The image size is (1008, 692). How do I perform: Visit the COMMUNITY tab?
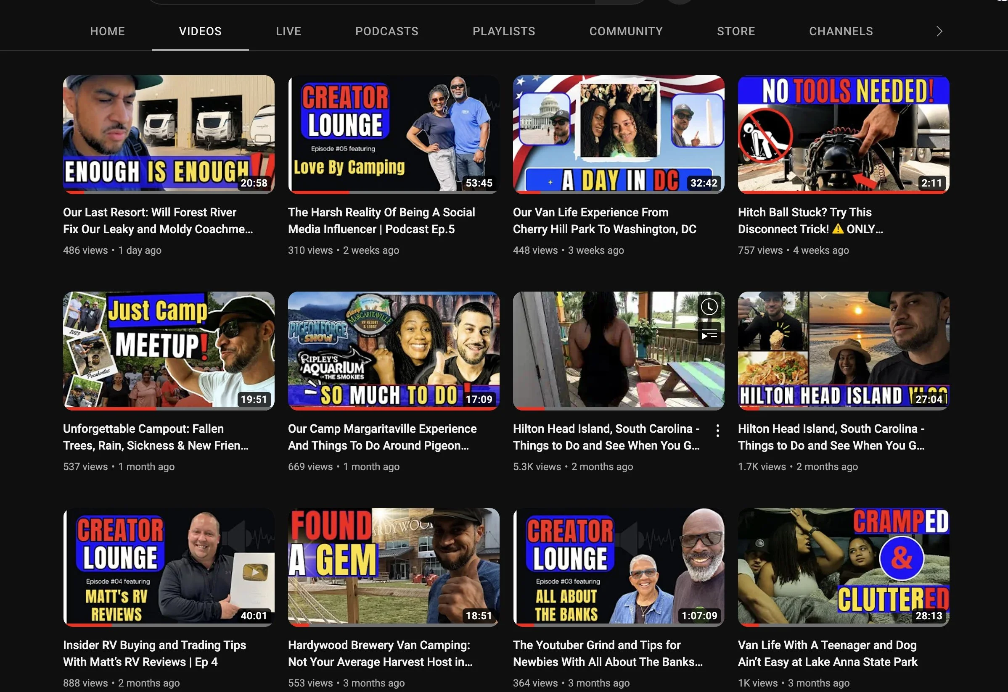pyautogui.click(x=626, y=31)
